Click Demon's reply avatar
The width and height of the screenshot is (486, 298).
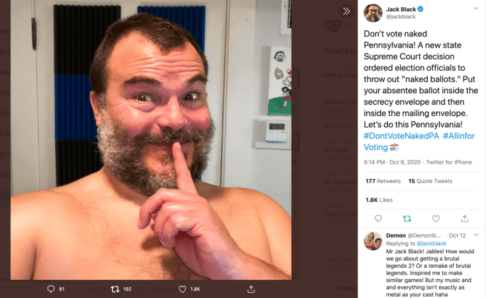pyautogui.click(x=372, y=240)
